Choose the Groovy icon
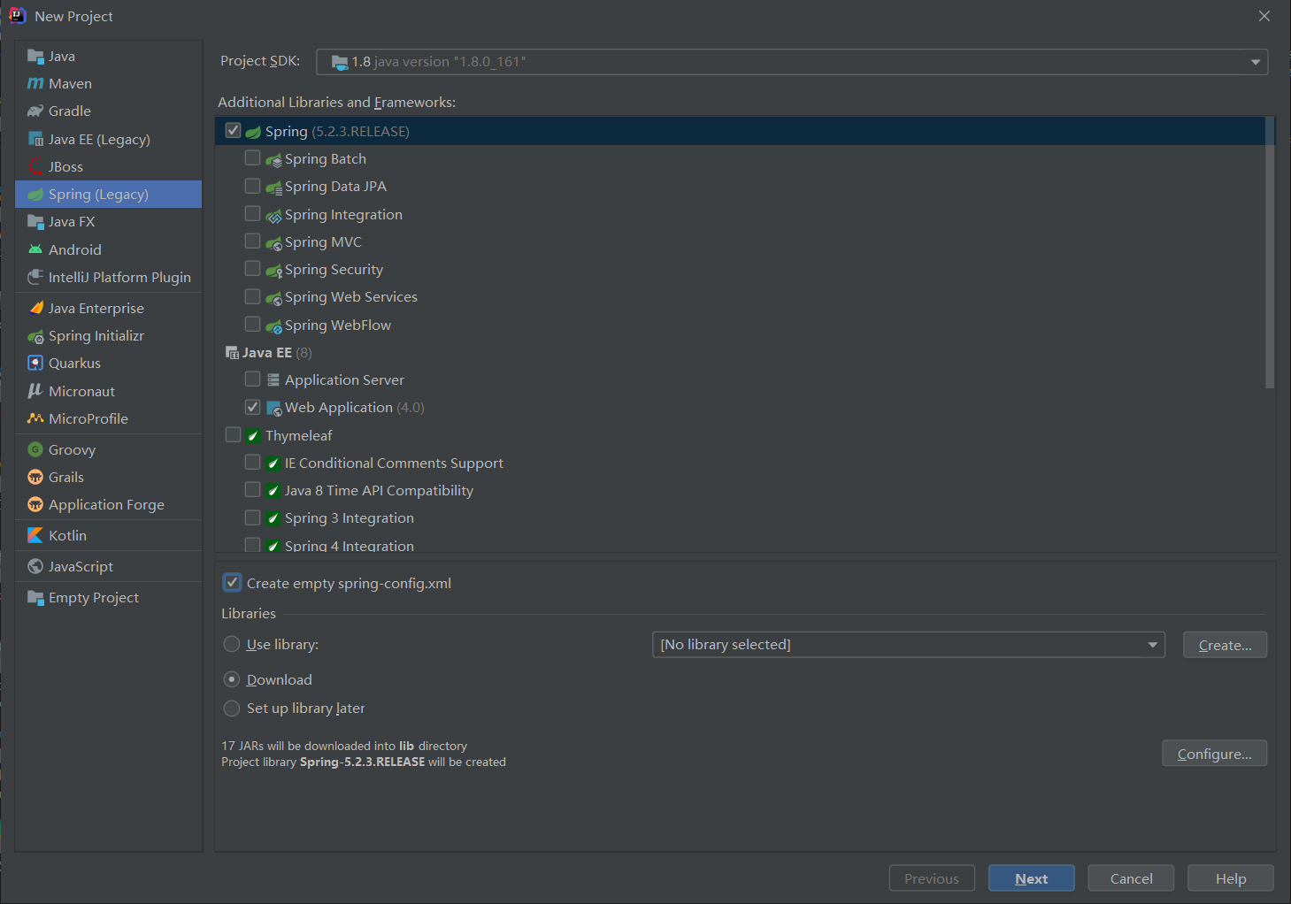 tap(35, 449)
